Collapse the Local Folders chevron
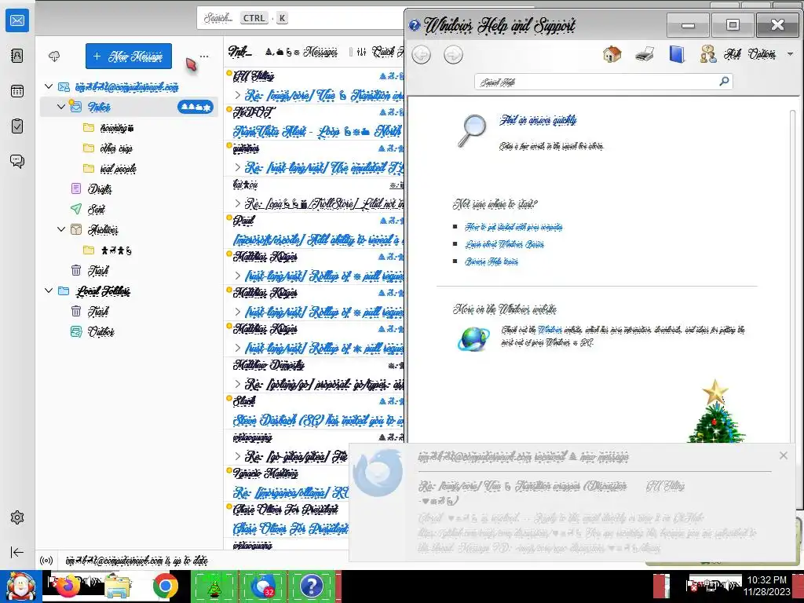Image resolution: width=804 pixels, height=603 pixels. [49, 291]
